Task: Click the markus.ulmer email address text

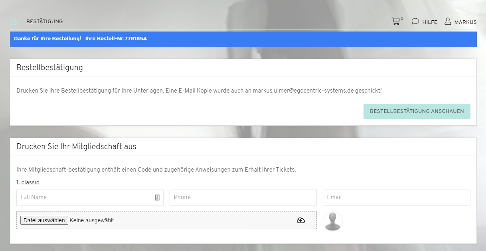Action: [x=303, y=91]
